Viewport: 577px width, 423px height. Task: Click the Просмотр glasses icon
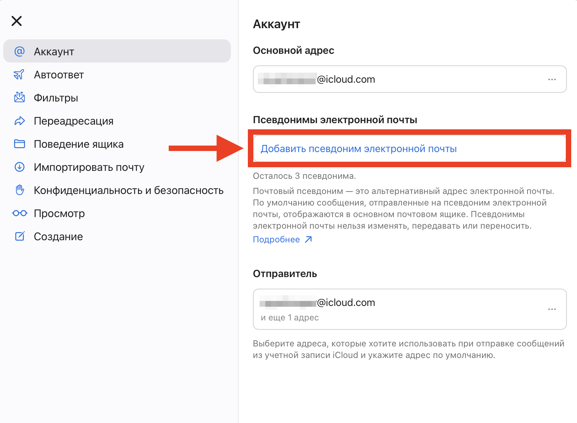point(20,213)
